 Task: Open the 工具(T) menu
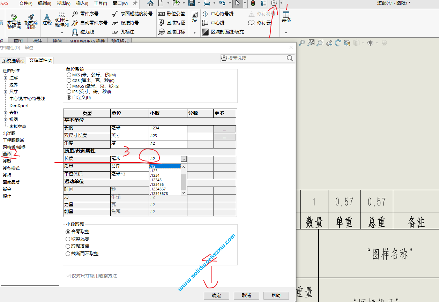[101, 3]
